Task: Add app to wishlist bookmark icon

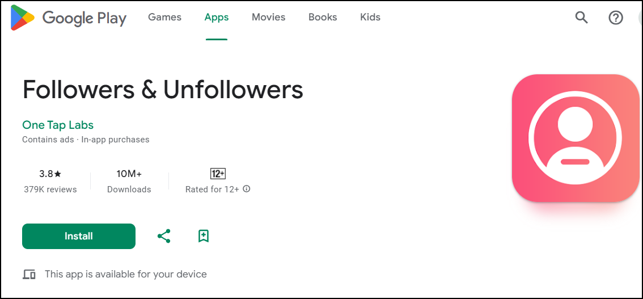Action: click(204, 236)
